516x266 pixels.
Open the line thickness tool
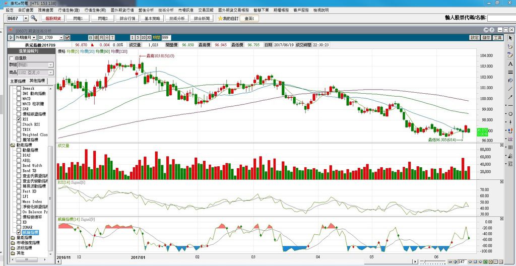[x=510, y=72]
